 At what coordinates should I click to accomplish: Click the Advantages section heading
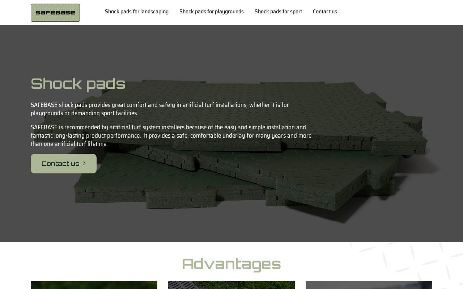231,264
